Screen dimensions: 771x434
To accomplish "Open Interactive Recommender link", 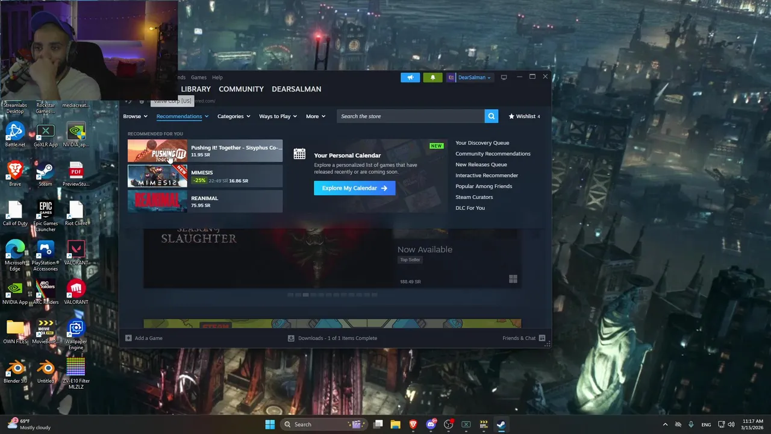I will point(487,175).
